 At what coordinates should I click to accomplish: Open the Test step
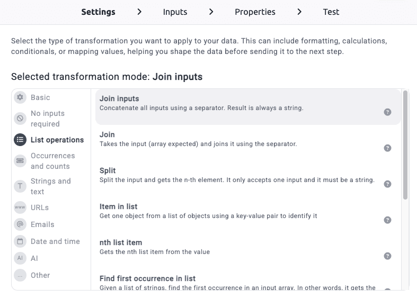pos(331,12)
